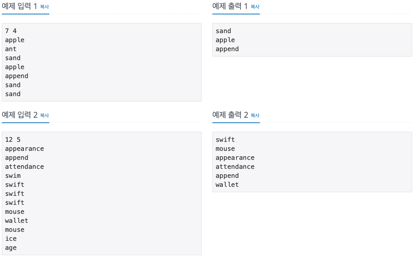This screenshot has height=257, width=415.
Task: Click the word 'ant' in example input 1
Action: pyautogui.click(x=11, y=49)
